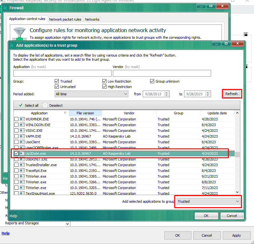Click the Vendor mask input field
Screen dimensions: 254x244
pyautogui.click(x=162, y=73)
